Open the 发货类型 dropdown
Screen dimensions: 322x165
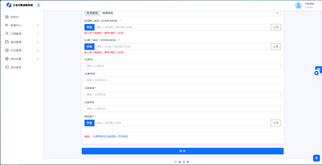(190, 13)
